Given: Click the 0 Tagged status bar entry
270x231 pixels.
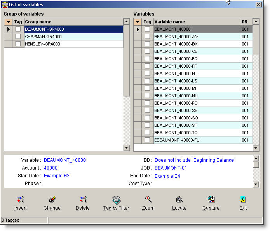Looking at the screenshot, I should point(24,220).
